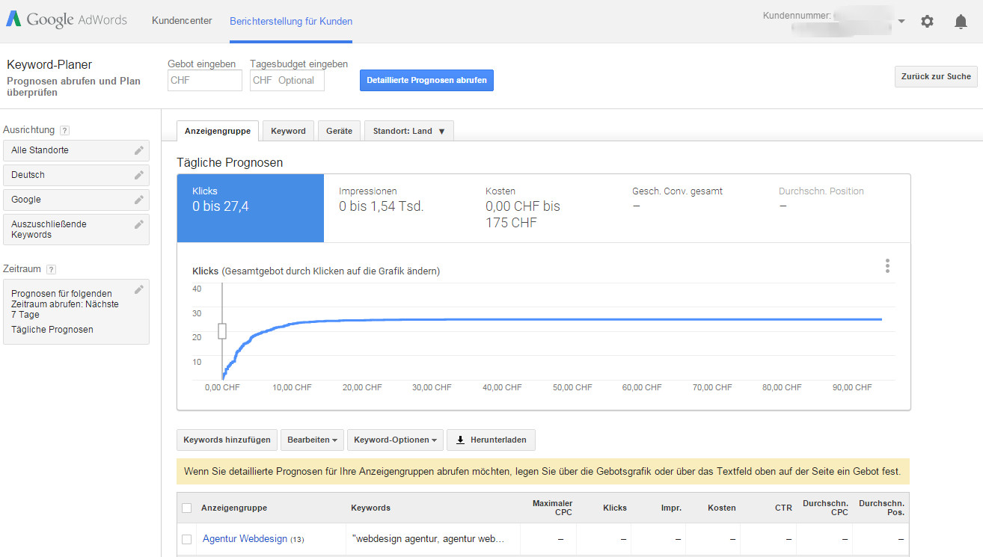This screenshot has width=983, height=557.
Task: Open the chart three-dot options menu
Action: point(887,265)
